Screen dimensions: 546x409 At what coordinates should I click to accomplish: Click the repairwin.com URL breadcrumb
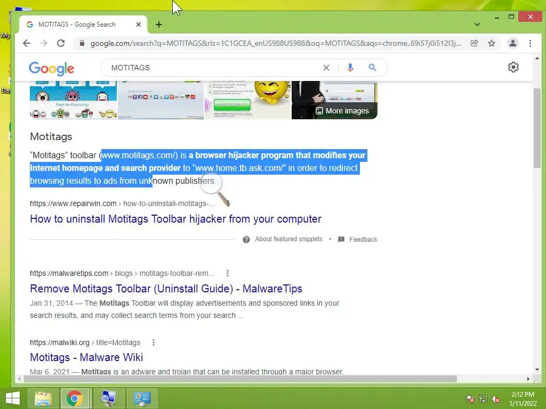122,203
